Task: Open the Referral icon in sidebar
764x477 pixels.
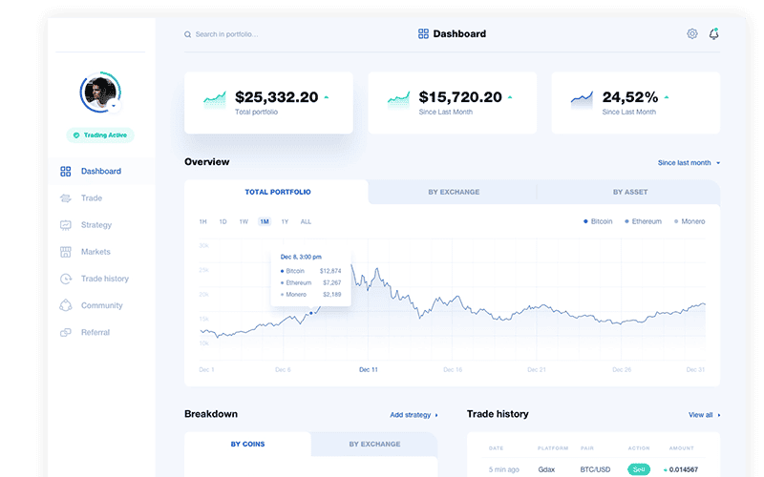Action: coord(65,332)
